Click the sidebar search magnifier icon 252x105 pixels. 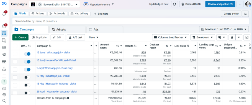click(4, 101)
